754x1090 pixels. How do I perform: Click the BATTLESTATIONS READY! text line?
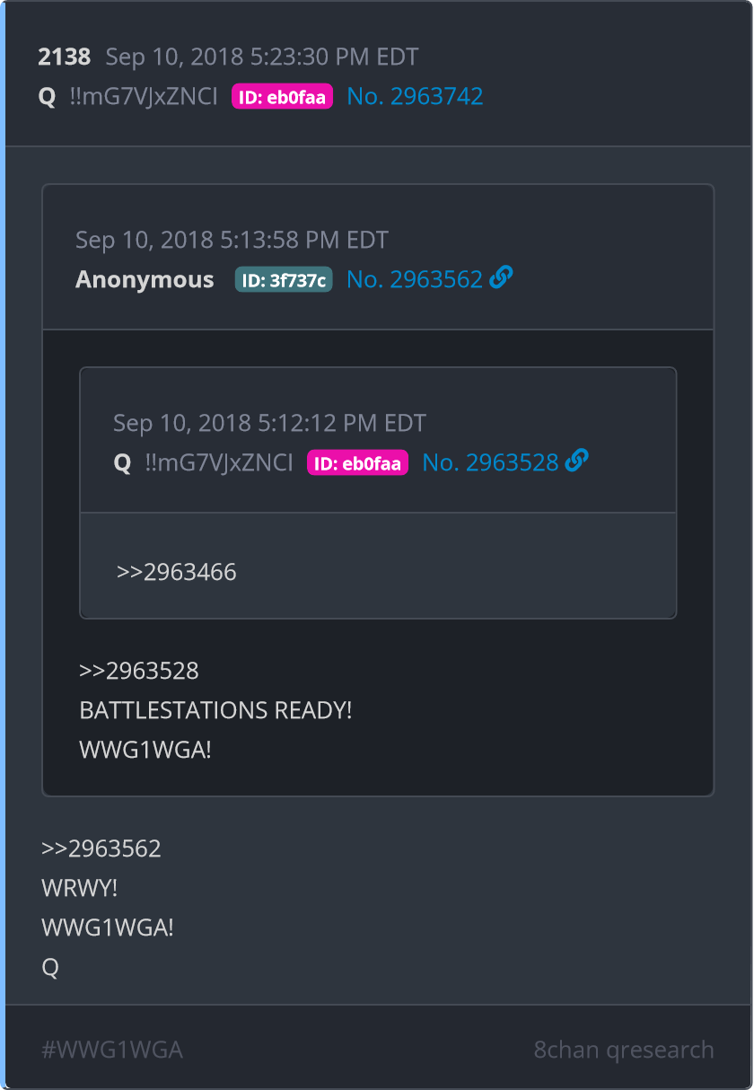tap(215, 710)
